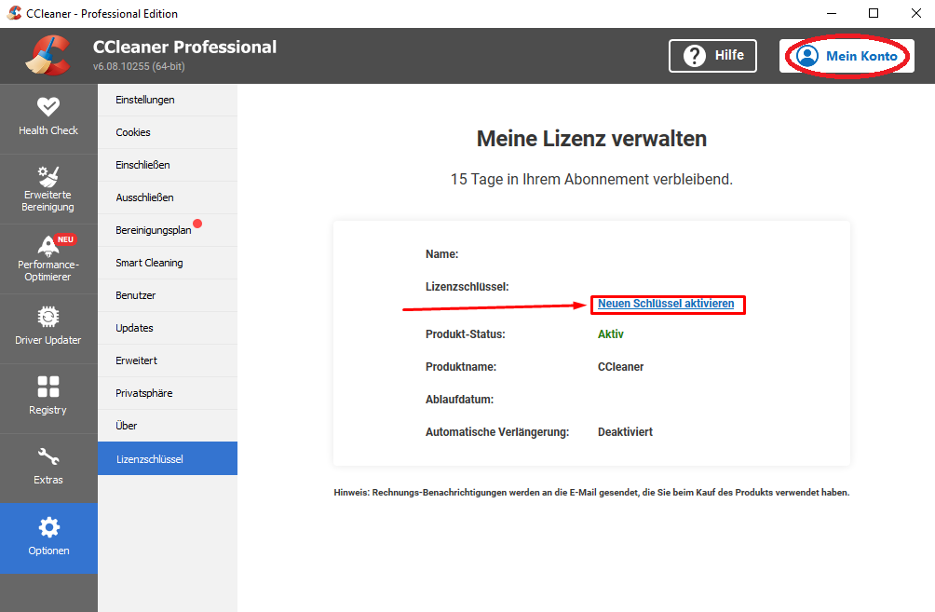Select Ausschließen in the options list

tap(168, 197)
